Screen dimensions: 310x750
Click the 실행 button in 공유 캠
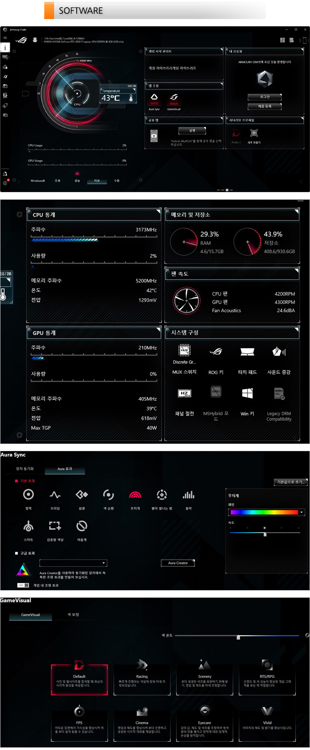192,131
